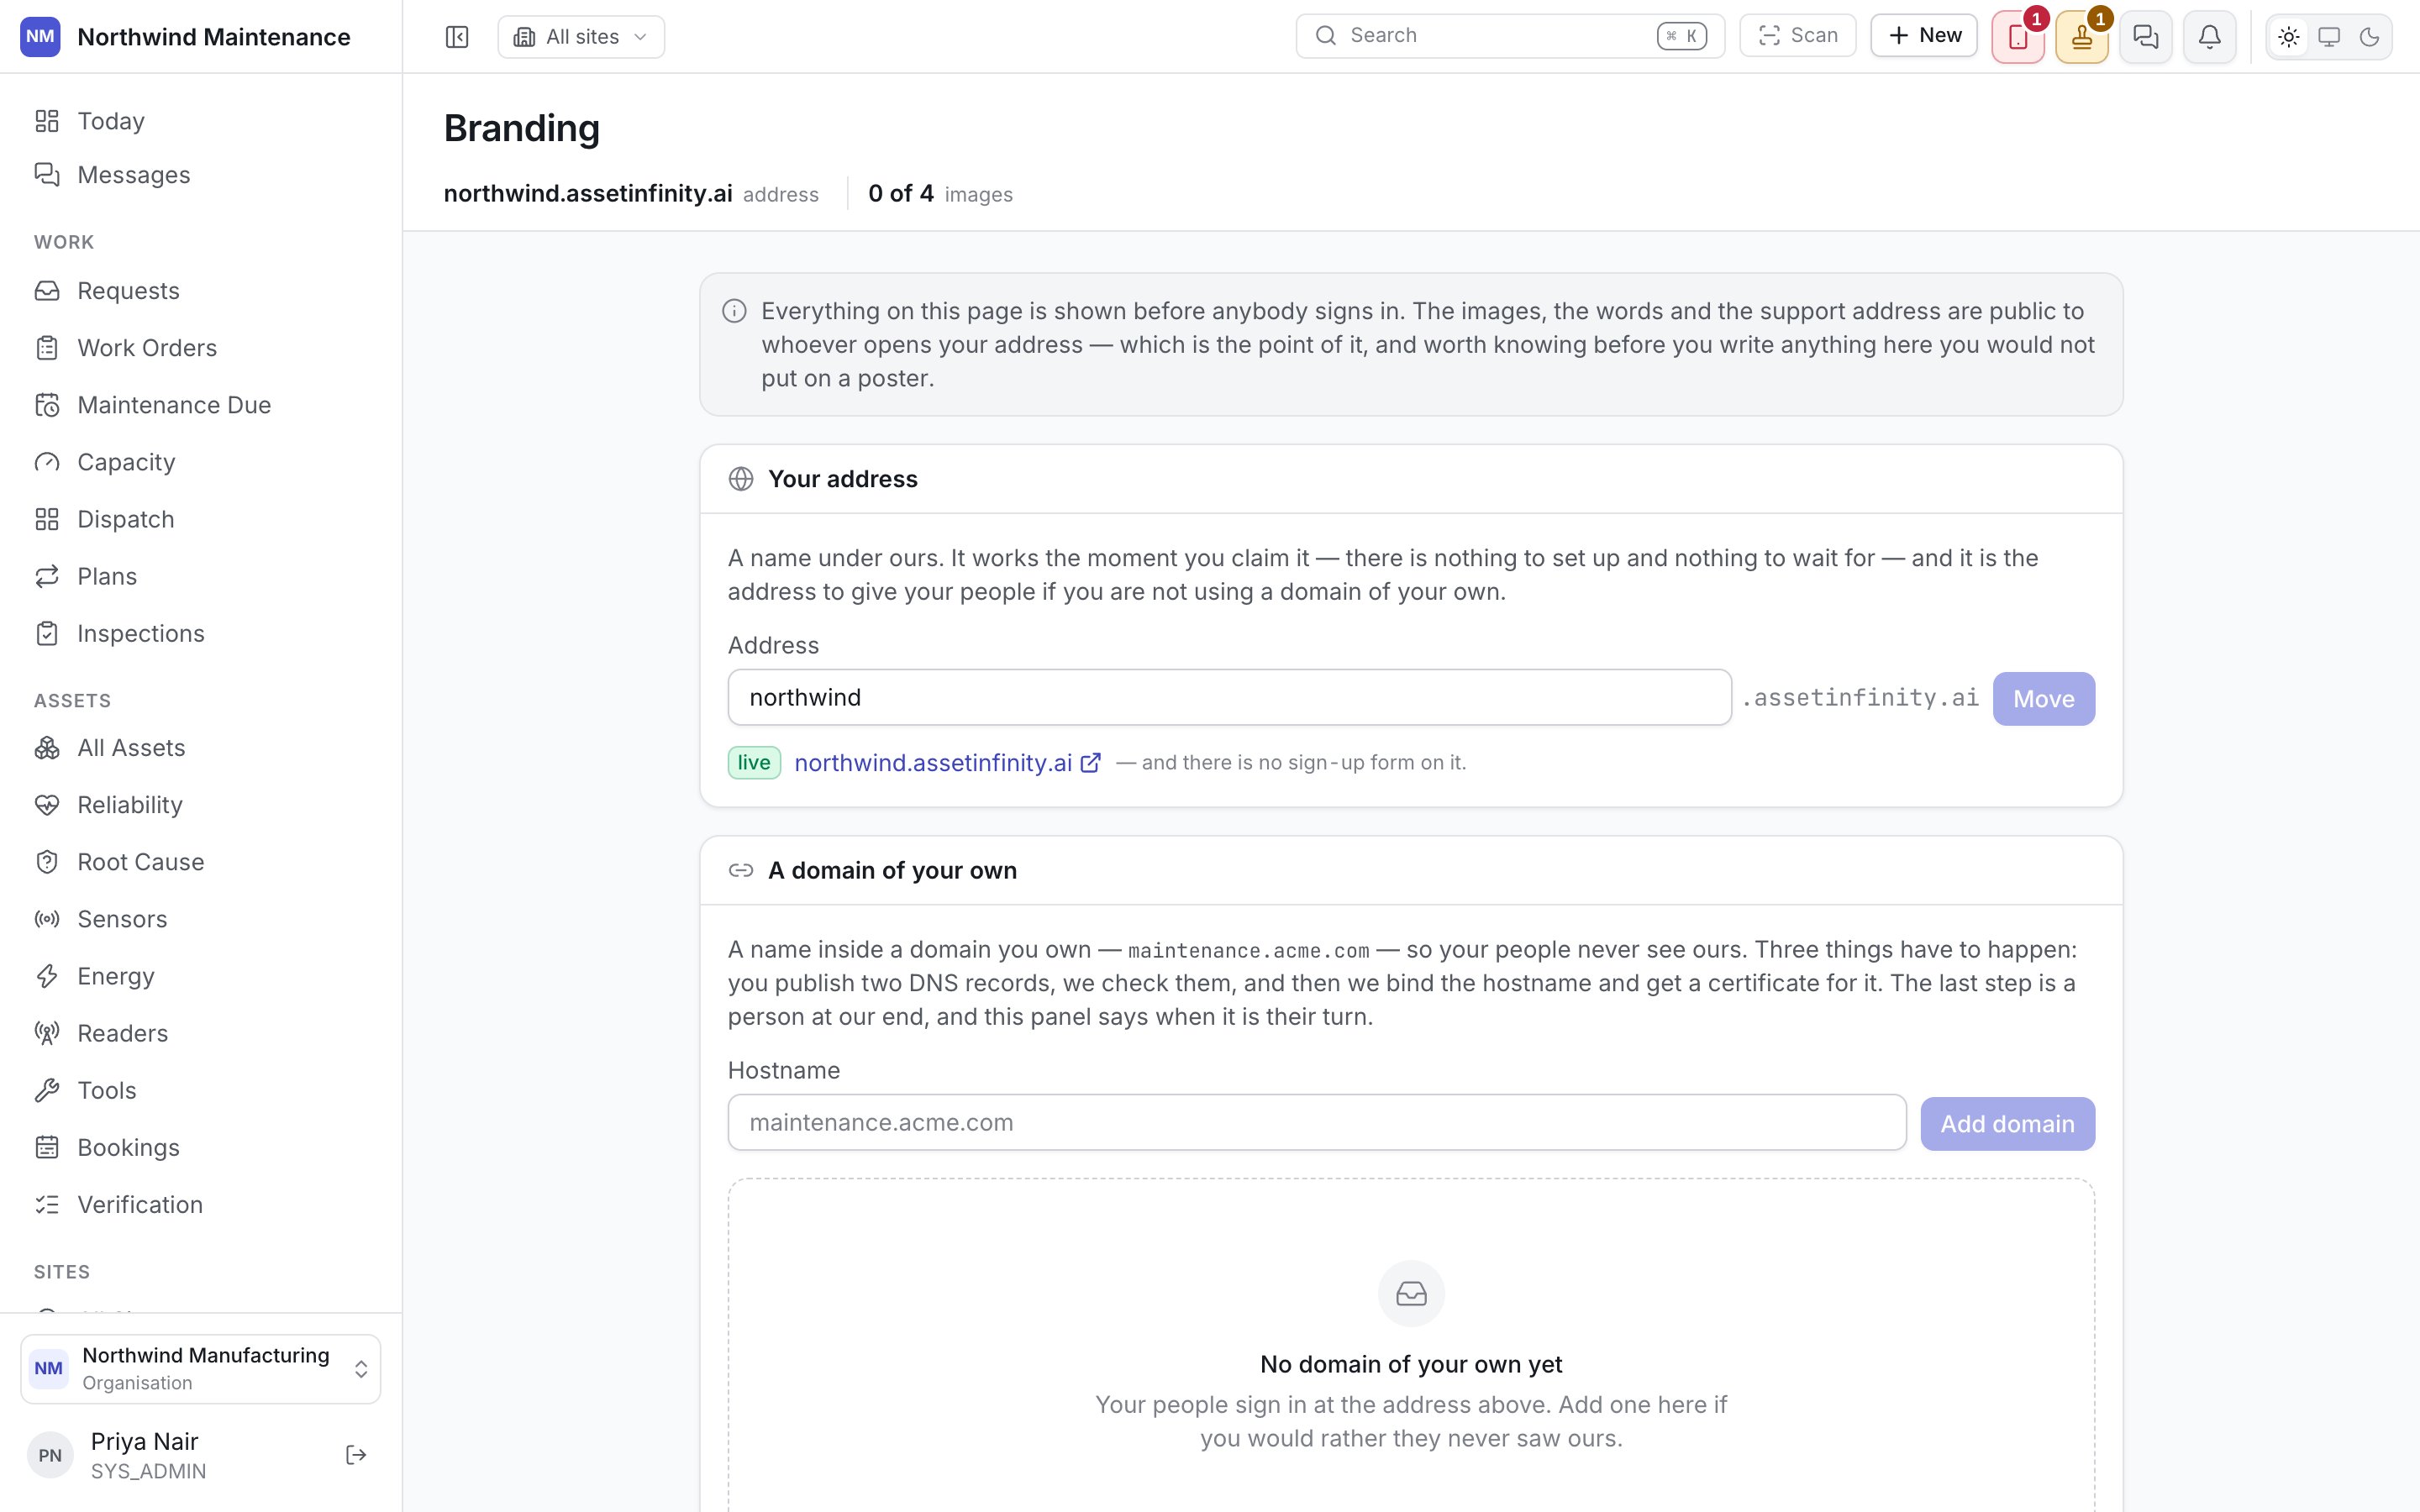Open Dispatch board
Viewport: 2420px width, 1512px height.
(x=201, y=519)
